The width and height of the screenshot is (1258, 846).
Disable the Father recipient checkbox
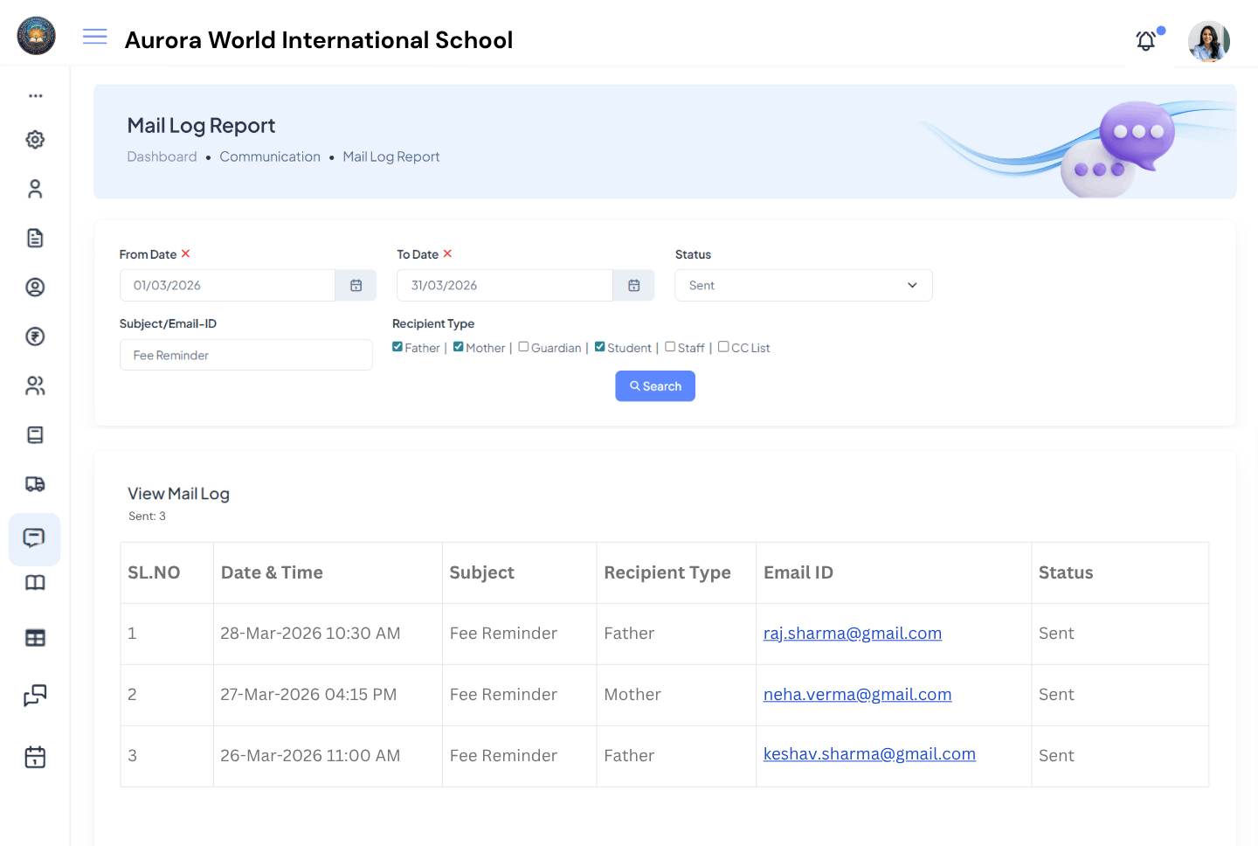397,346
